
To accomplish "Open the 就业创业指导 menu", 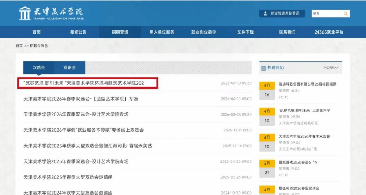I will click(203, 32).
